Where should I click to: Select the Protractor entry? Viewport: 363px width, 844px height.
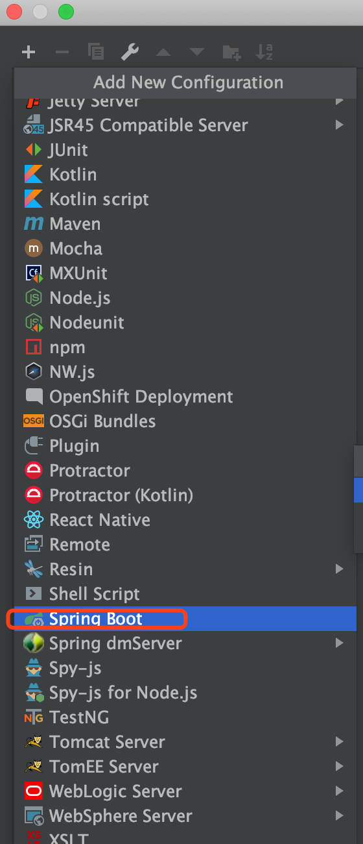185,471
